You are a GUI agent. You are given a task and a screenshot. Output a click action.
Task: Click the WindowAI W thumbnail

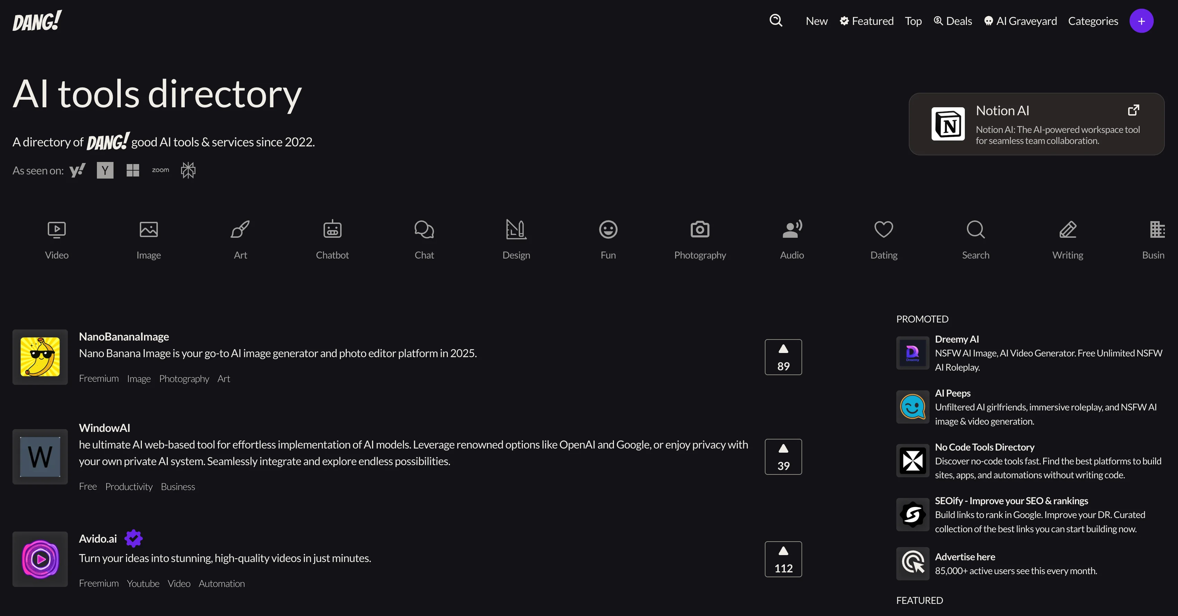40,457
